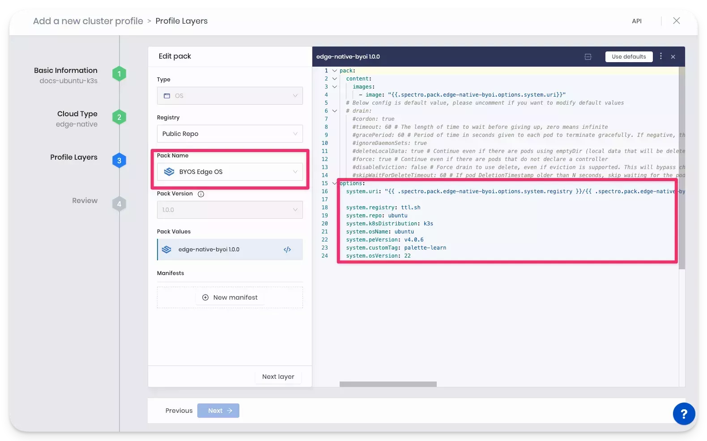Click the system.k8sDistribution: k3s line
This screenshot has width=707, height=441.
(390, 224)
